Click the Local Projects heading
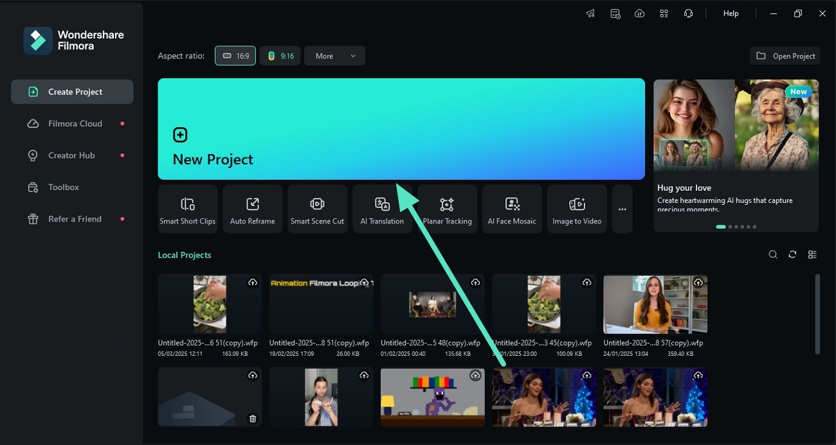The height and width of the screenshot is (445, 836). (185, 255)
